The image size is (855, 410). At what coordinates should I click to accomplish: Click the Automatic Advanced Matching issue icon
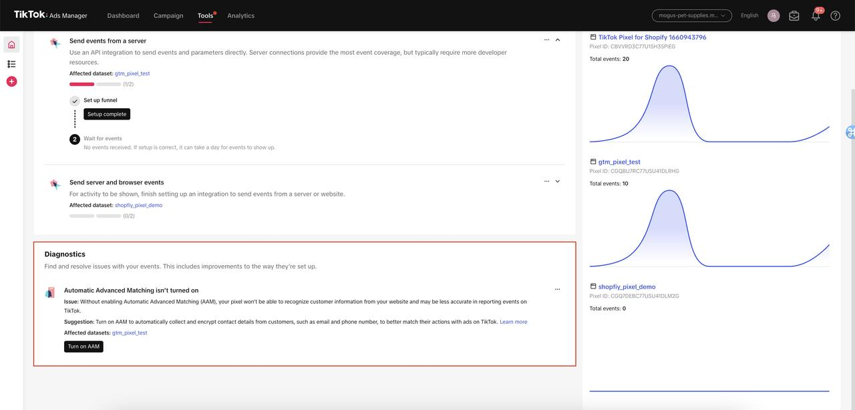pyautogui.click(x=50, y=292)
